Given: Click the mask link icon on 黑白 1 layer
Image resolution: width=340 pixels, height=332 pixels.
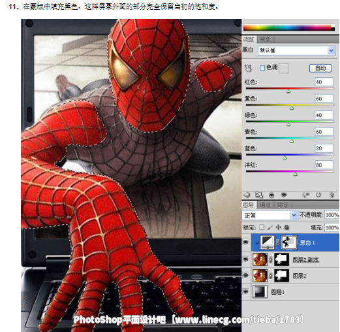Looking at the screenshot, I should point(277,242).
